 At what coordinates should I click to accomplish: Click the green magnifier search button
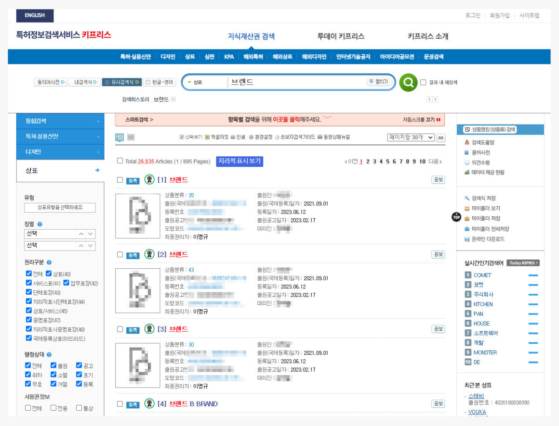coord(408,83)
